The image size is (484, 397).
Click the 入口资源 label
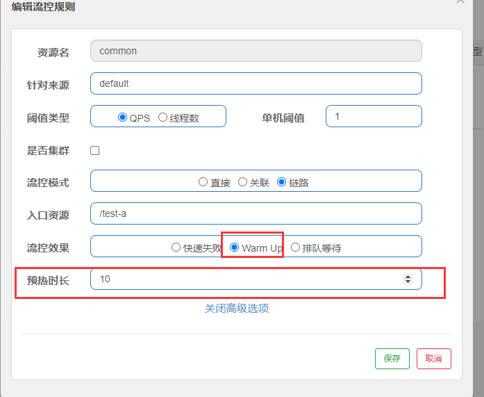48,215
